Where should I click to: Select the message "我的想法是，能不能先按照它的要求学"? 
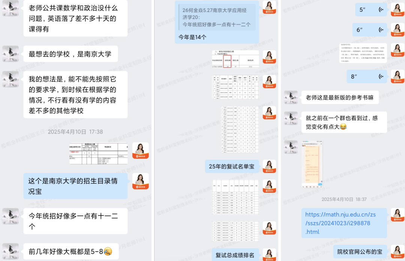click(75, 94)
